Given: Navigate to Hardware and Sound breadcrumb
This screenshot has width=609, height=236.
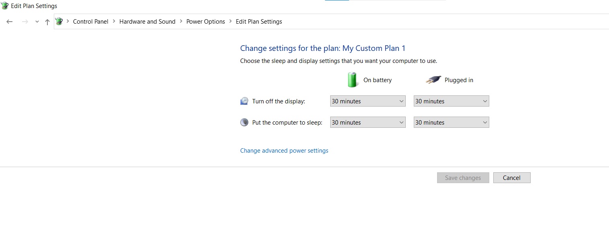Looking at the screenshot, I should (x=147, y=22).
